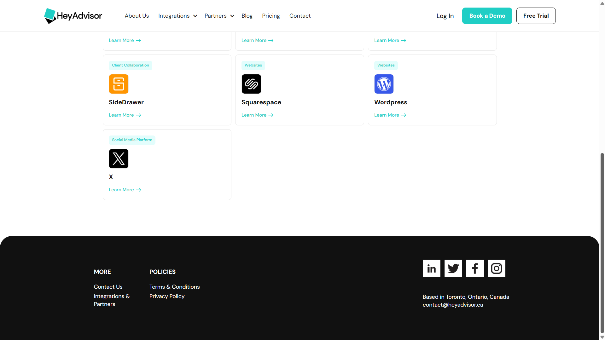Click the page vertical scrollbar thumb
The width and height of the screenshot is (605, 340).
pos(602,243)
